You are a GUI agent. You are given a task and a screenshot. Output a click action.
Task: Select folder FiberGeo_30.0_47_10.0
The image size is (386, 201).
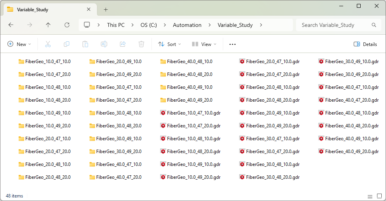[115, 87]
